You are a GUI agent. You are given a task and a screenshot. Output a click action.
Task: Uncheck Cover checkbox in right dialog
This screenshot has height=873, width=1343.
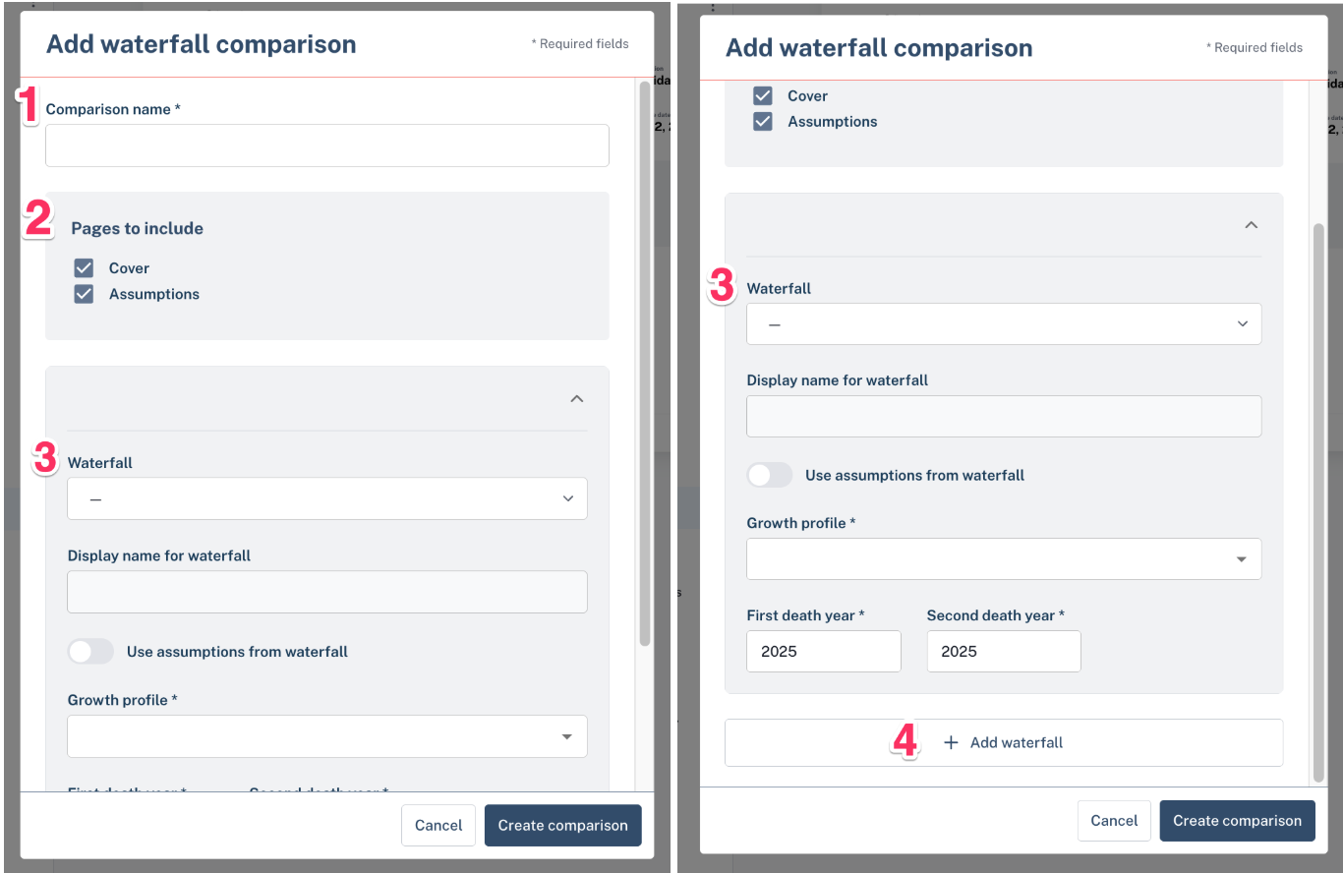(x=763, y=96)
